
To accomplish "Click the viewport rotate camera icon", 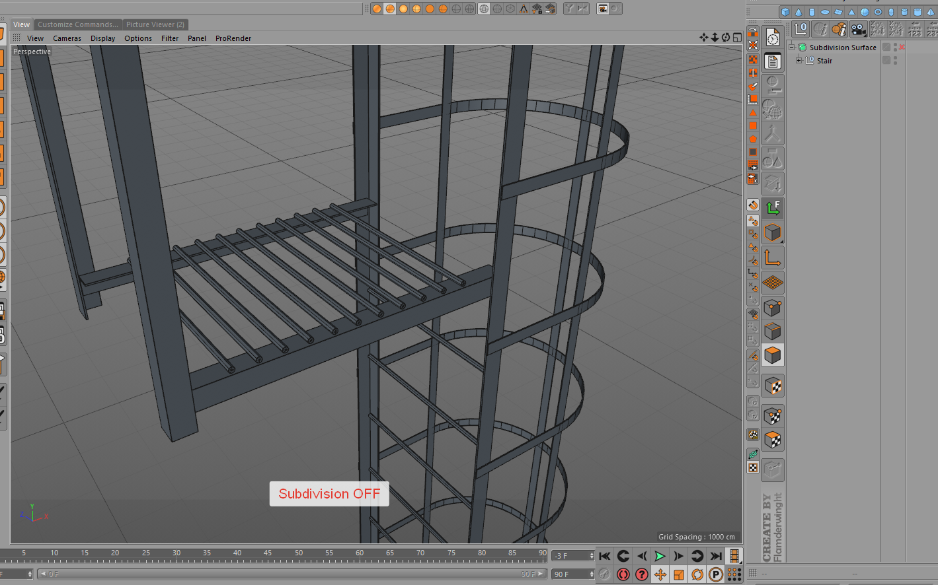I will click(726, 38).
